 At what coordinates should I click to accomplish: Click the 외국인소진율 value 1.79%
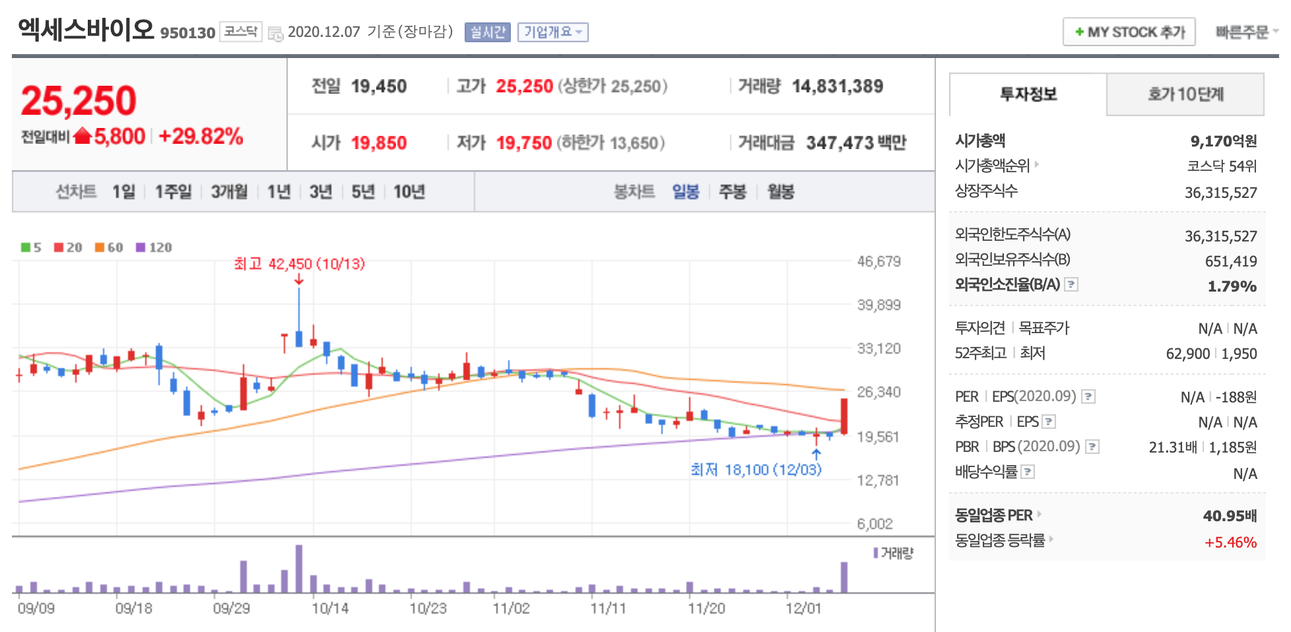pos(1232,286)
